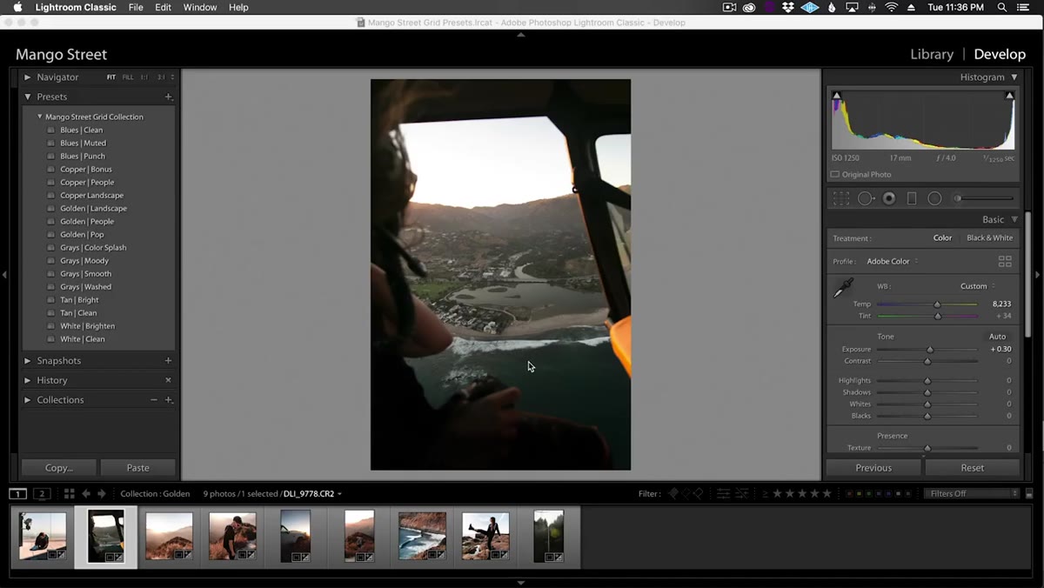
Task: Open the Adobe Color profile dropdown
Action: 892,261
